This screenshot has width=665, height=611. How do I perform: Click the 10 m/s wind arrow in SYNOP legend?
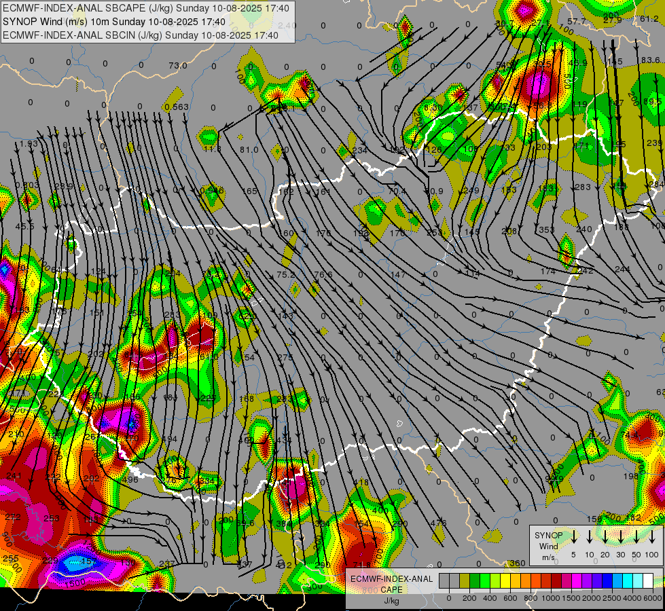[x=590, y=536]
